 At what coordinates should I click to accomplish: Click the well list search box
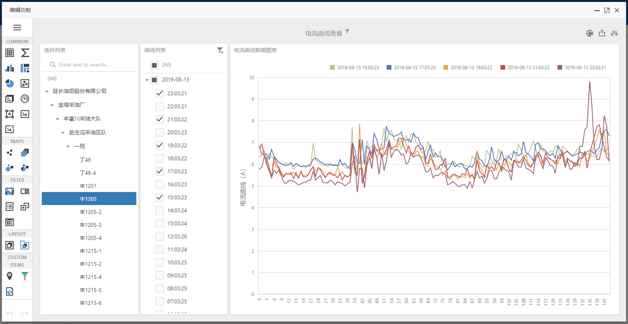tap(89, 65)
